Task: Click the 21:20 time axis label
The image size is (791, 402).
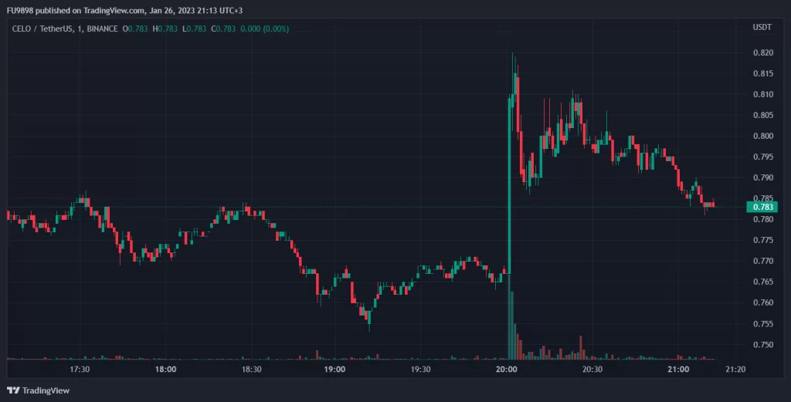Action: tap(737, 370)
